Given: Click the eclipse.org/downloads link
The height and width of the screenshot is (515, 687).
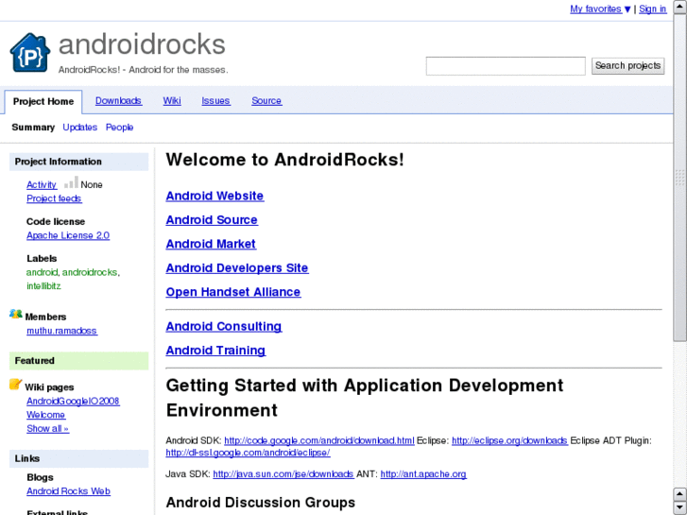Looking at the screenshot, I should (x=509, y=440).
